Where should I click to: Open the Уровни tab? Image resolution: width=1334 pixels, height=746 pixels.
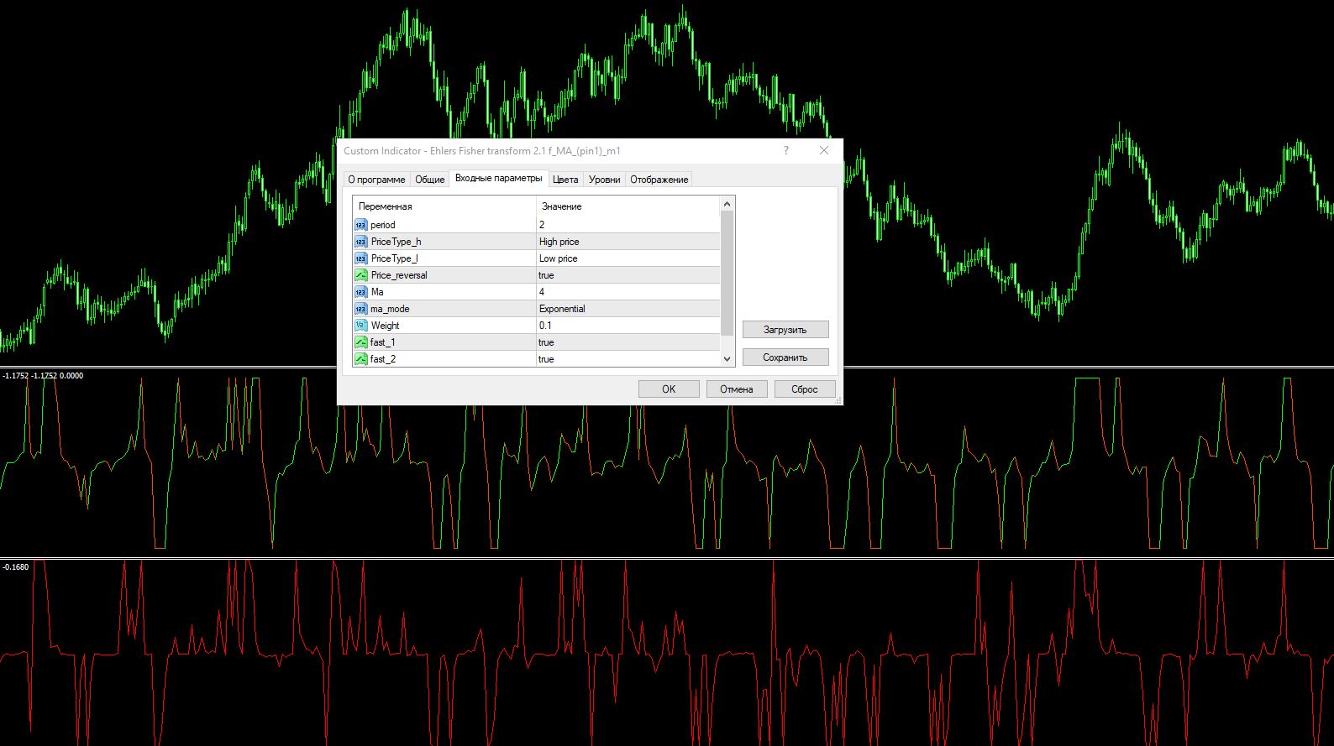(x=604, y=180)
